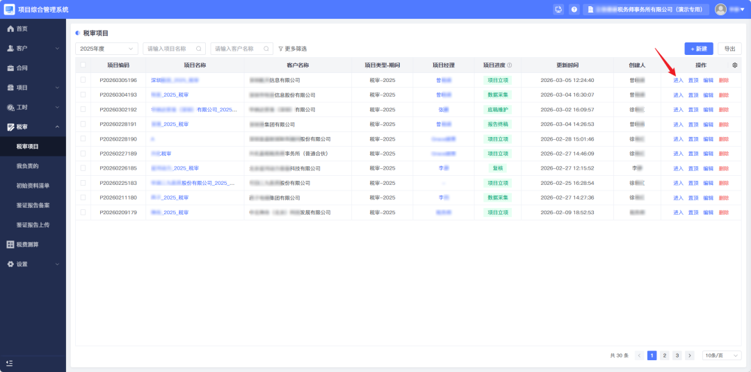Tick the select-all checkbox in table header
This screenshot has width=751, height=372.
[x=83, y=65]
